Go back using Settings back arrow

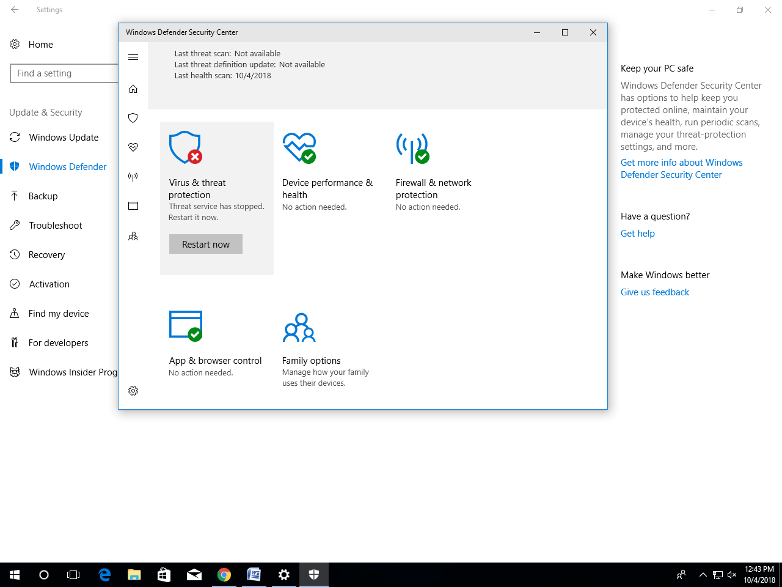15,10
